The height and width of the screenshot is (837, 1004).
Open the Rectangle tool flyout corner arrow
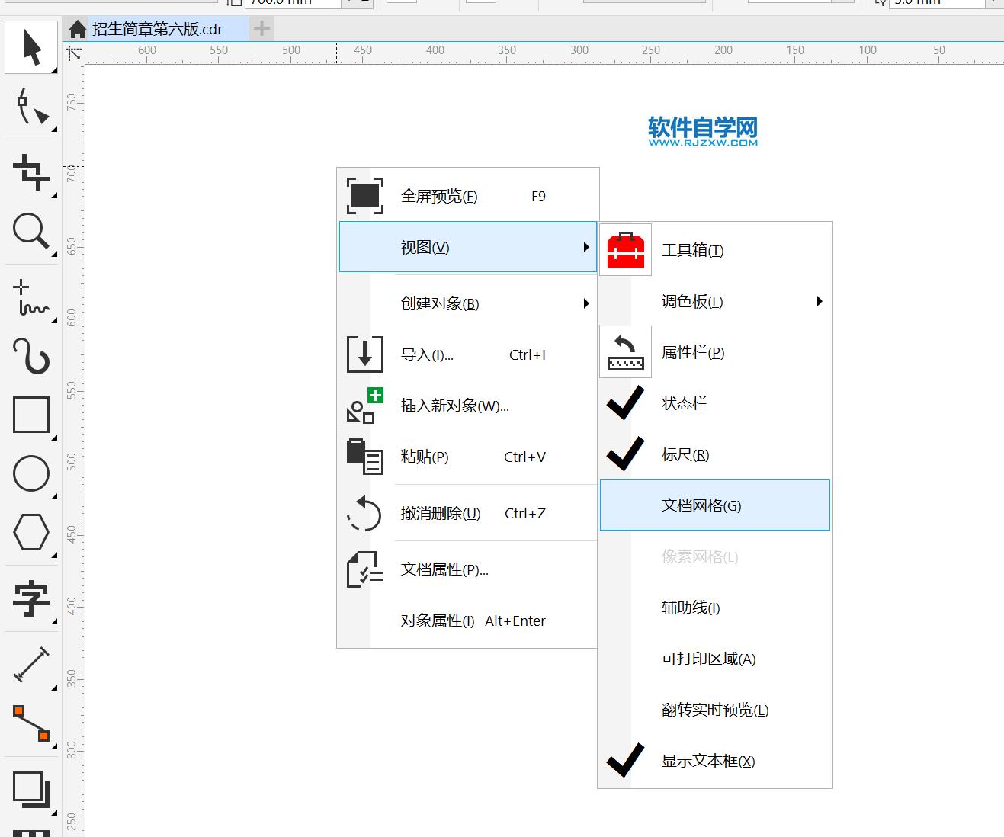[x=54, y=438]
